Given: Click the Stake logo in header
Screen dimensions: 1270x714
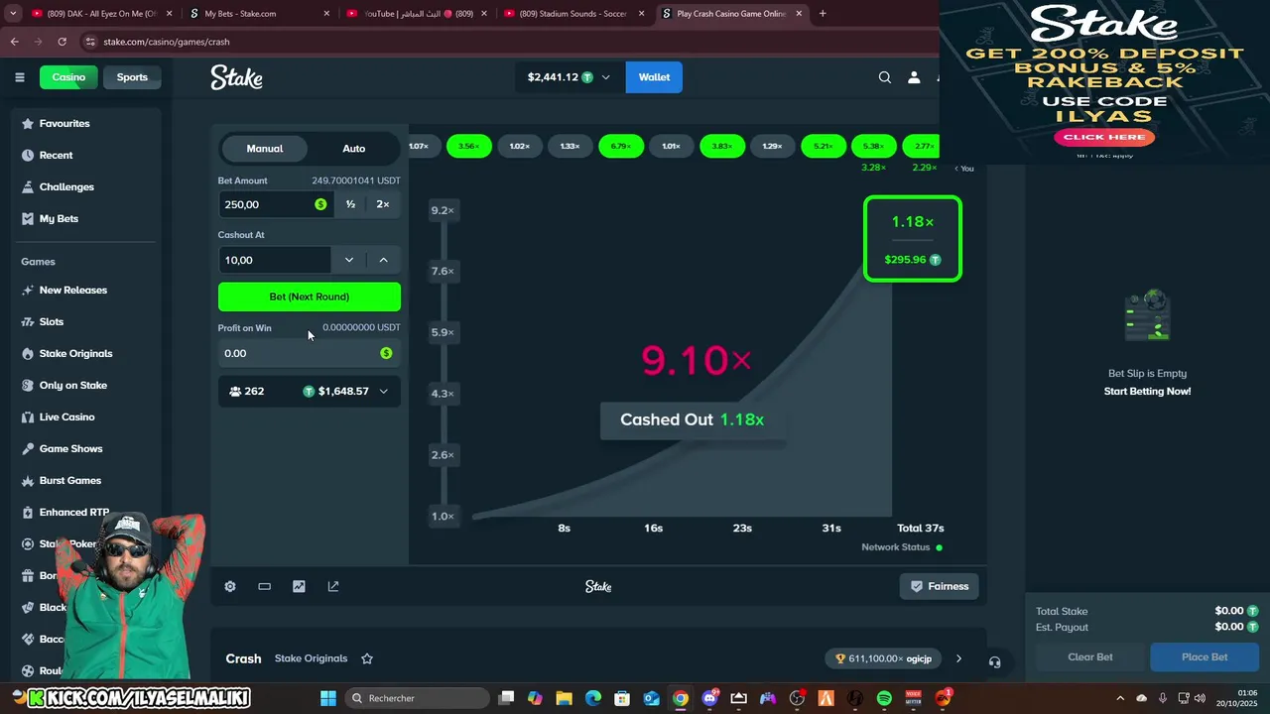Looking at the screenshot, I should 236,77.
